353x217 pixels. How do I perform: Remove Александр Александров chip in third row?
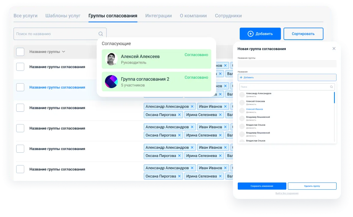(x=192, y=106)
